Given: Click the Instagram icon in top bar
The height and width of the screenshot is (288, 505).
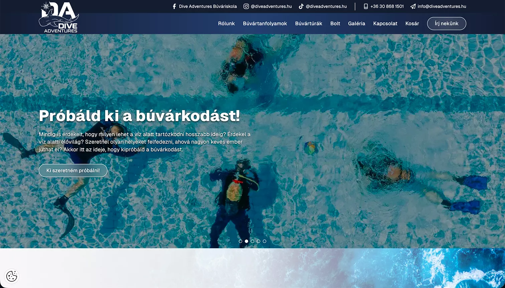Looking at the screenshot, I should [x=246, y=6].
